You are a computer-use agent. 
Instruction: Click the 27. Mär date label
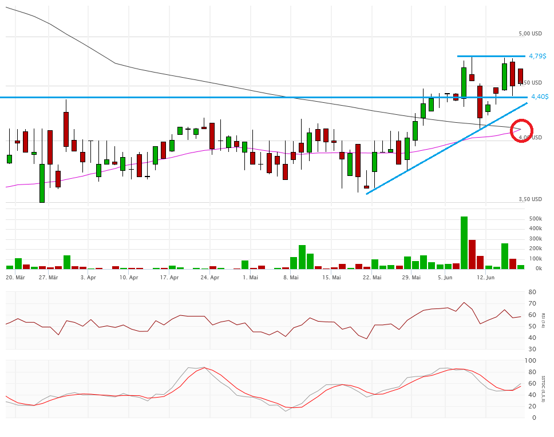[49, 278]
